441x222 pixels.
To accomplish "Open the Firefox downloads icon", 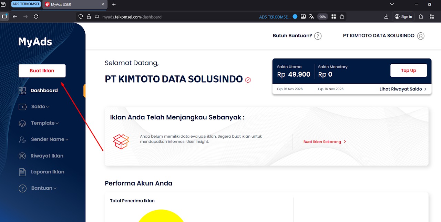I will pyautogui.click(x=386, y=16).
